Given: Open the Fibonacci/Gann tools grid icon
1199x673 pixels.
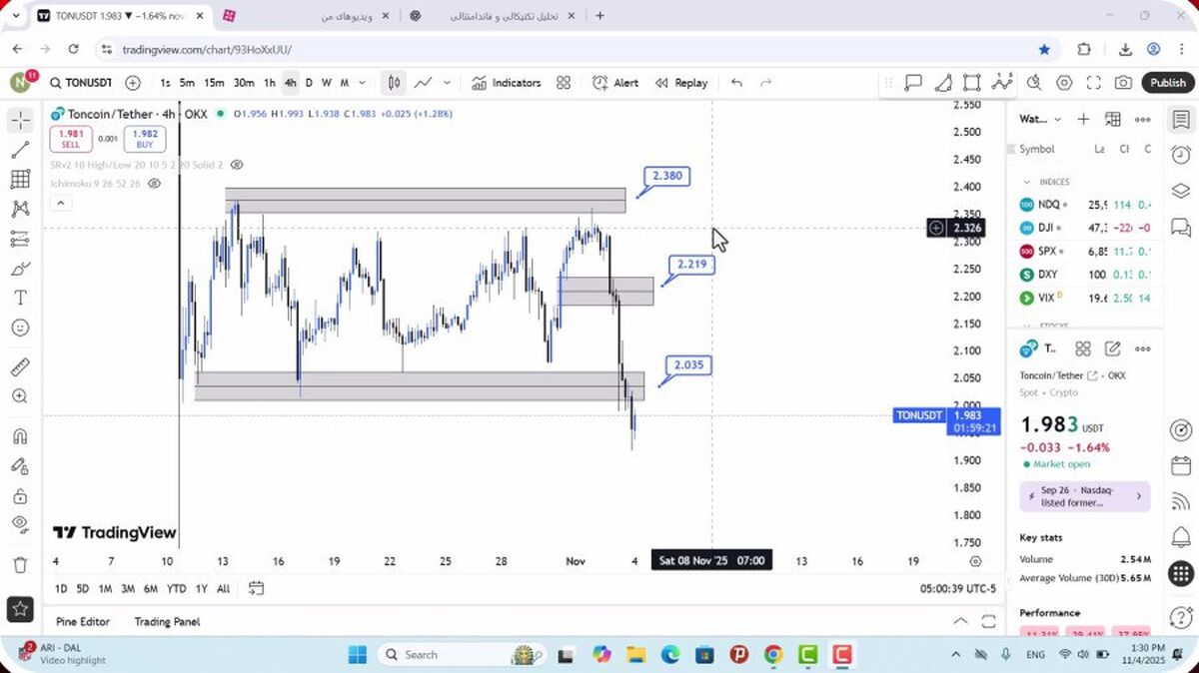Looking at the screenshot, I should (20, 180).
